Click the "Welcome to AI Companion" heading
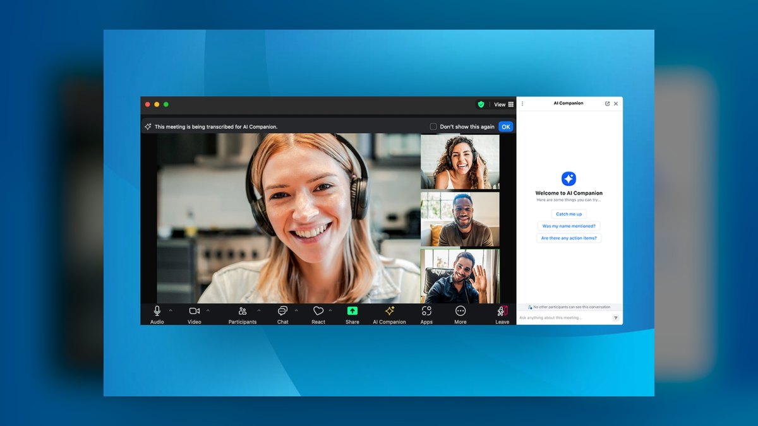 pos(569,193)
